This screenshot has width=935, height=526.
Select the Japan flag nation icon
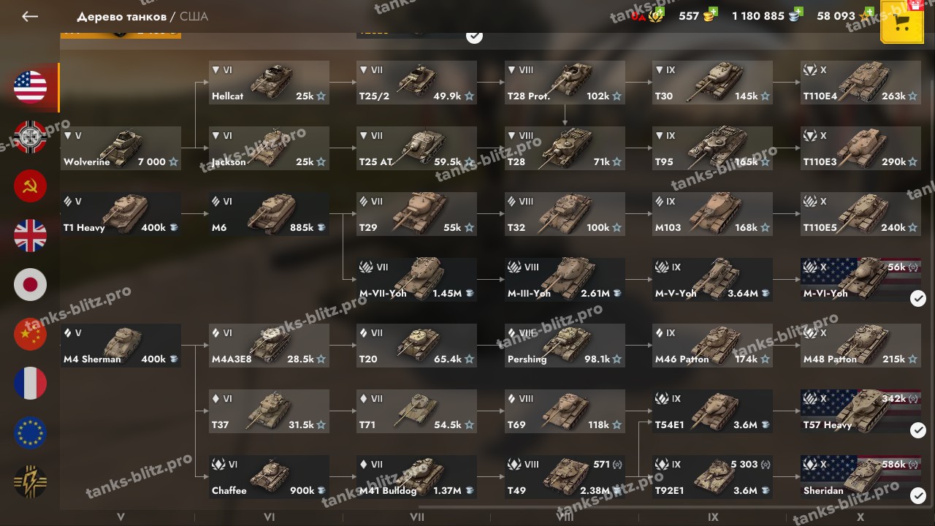click(x=30, y=285)
